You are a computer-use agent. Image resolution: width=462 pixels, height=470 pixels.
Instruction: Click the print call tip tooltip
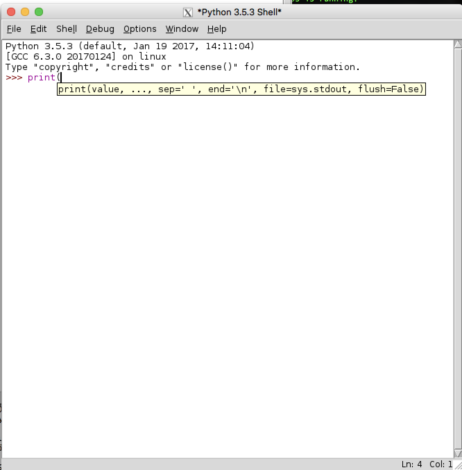point(241,89)
